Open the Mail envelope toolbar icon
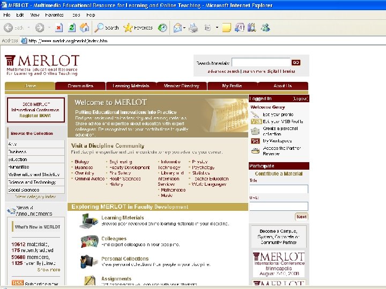The width and height of the screenshot is (386, 289). 177,28
